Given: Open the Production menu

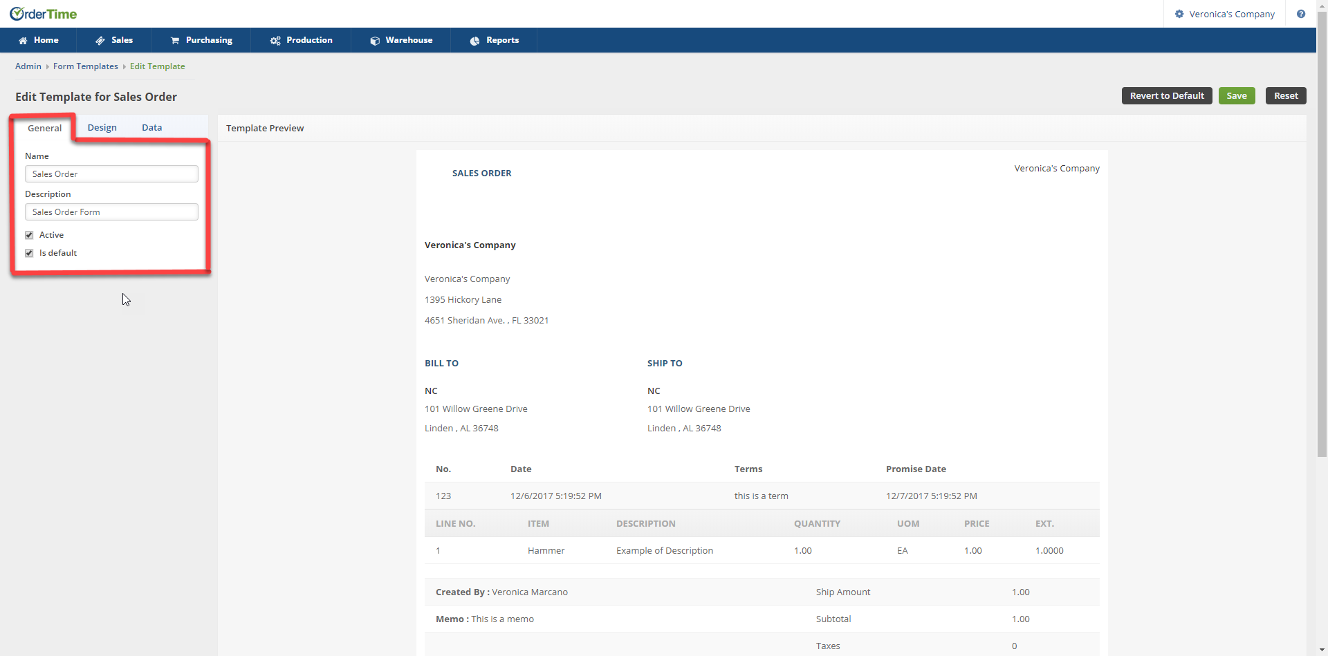Looking at the screenshot, I should pos(301,40).
